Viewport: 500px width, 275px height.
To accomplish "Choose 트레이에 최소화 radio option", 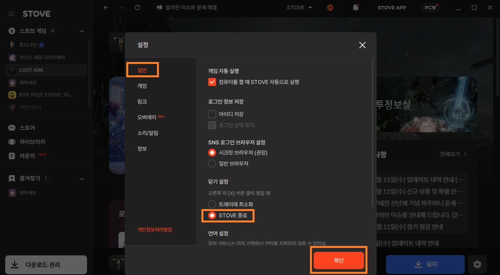I will pyautogui.click(x=212, y=204).
